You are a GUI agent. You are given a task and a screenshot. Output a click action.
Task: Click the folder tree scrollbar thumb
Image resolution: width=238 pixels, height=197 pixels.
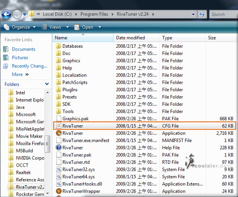tap(48, 144)
